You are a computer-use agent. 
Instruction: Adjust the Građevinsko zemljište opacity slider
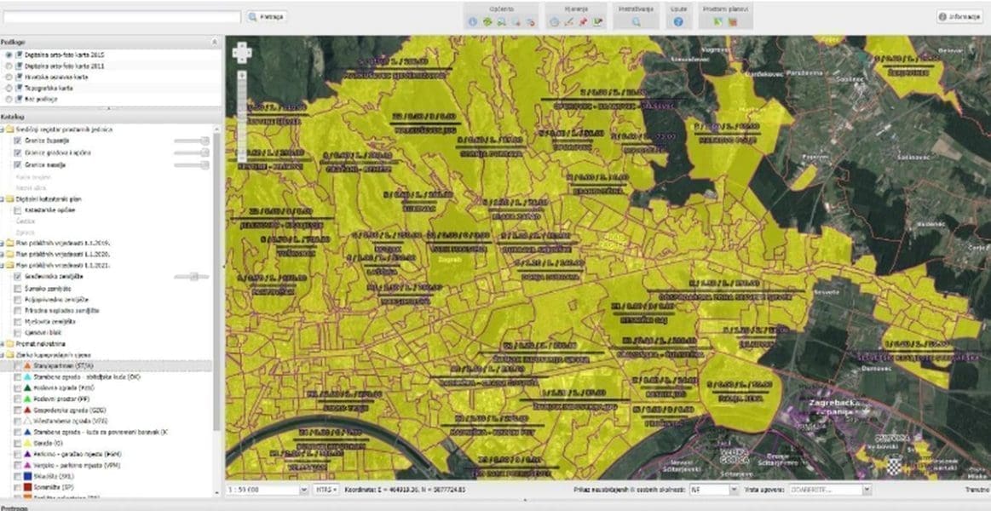pyautogui.click(x=194, y=277)
